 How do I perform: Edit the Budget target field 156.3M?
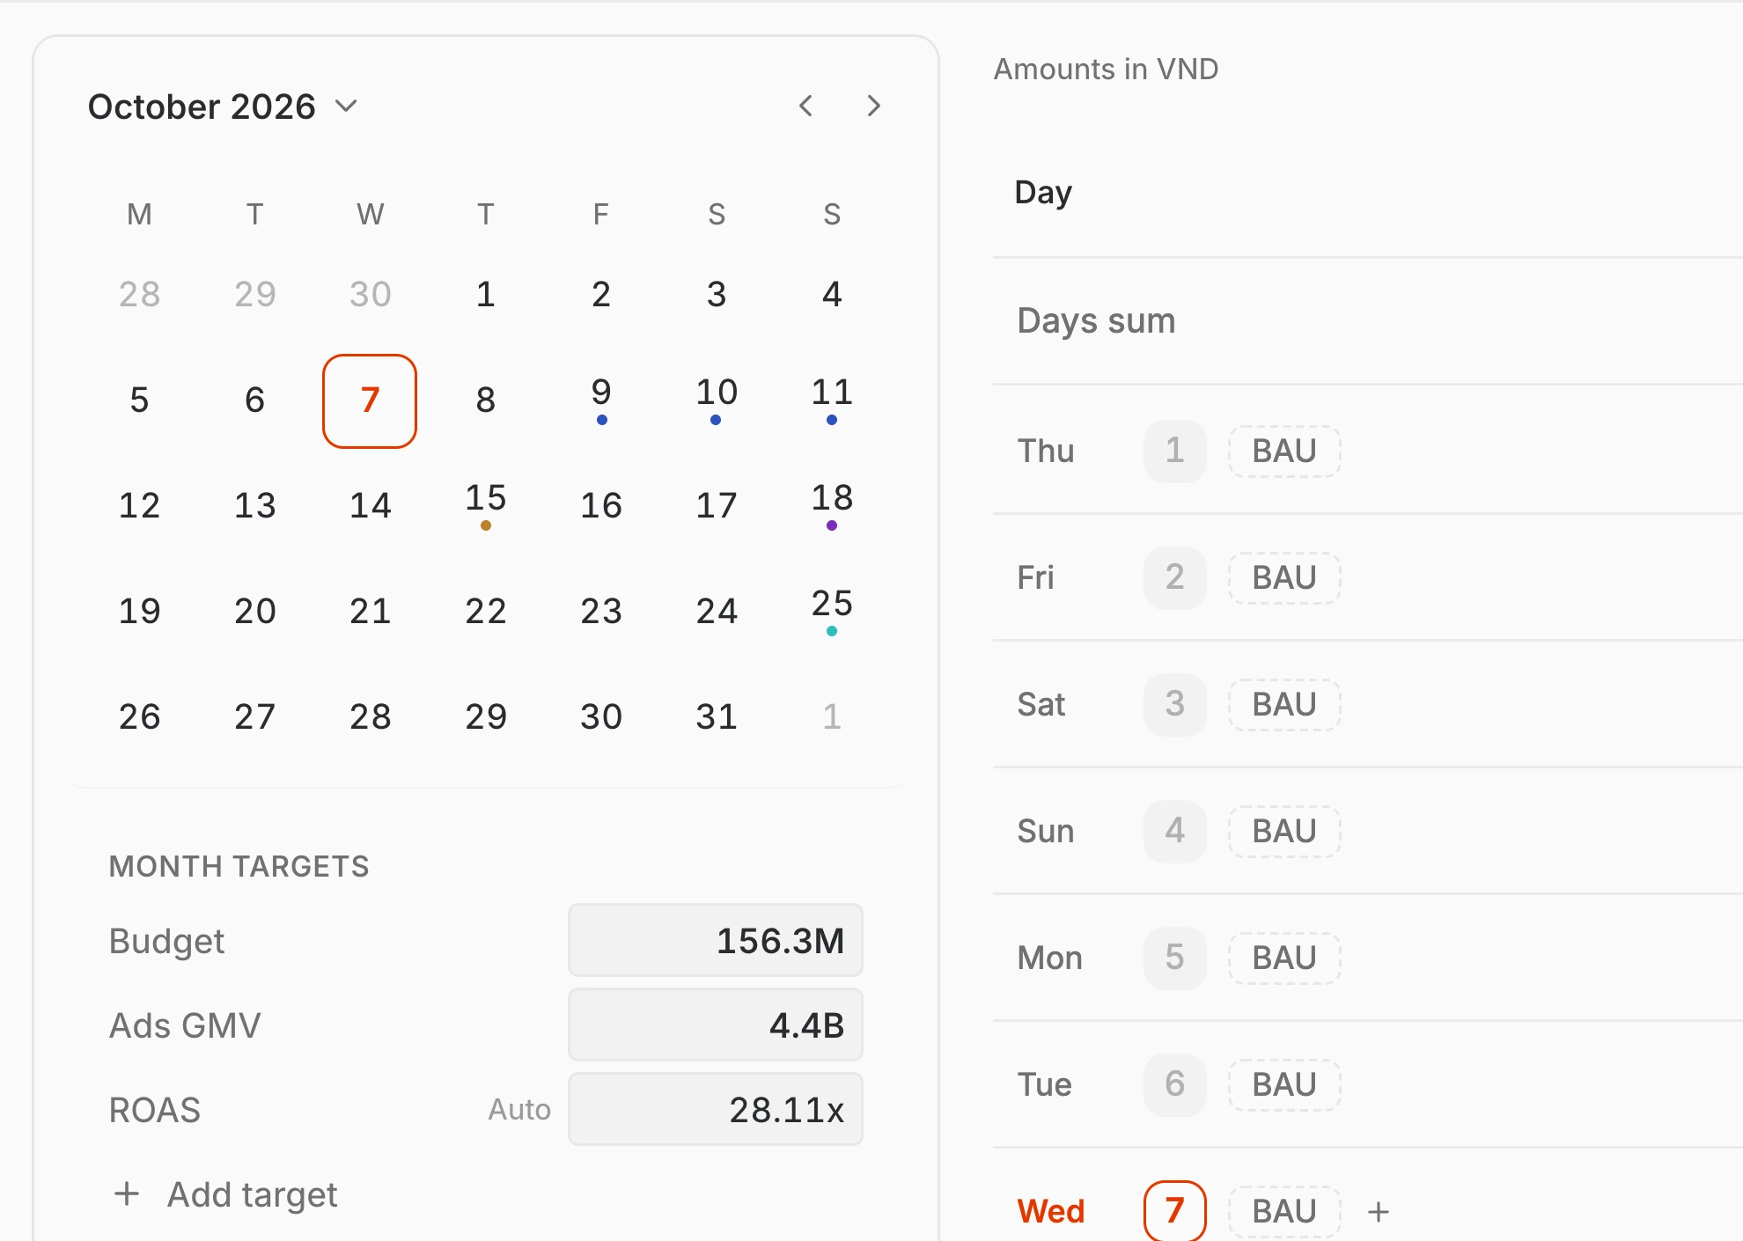[716, 940]
